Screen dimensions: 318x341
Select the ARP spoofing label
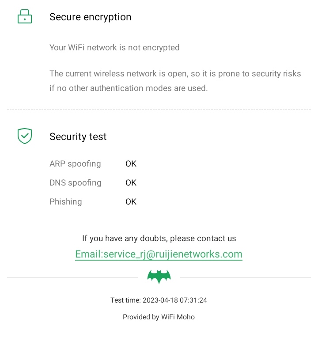[75, 164]
